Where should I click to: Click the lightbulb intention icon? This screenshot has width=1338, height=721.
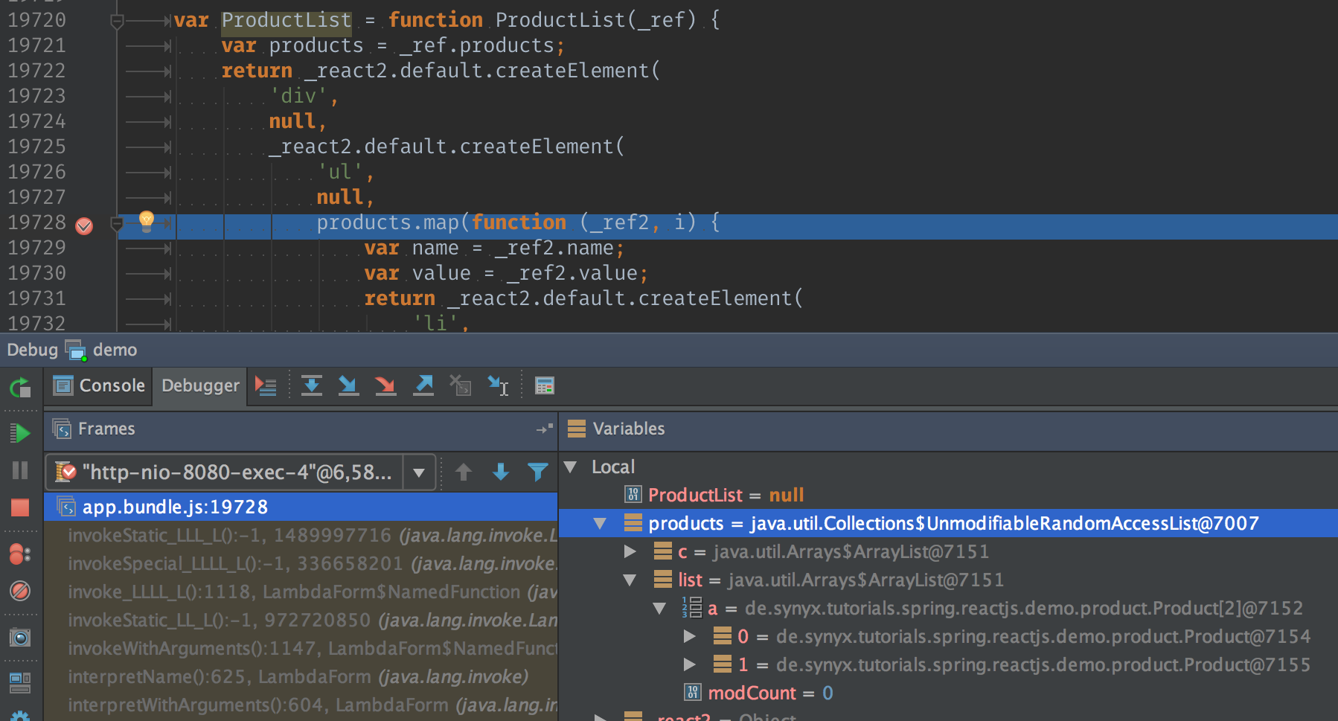147,221
